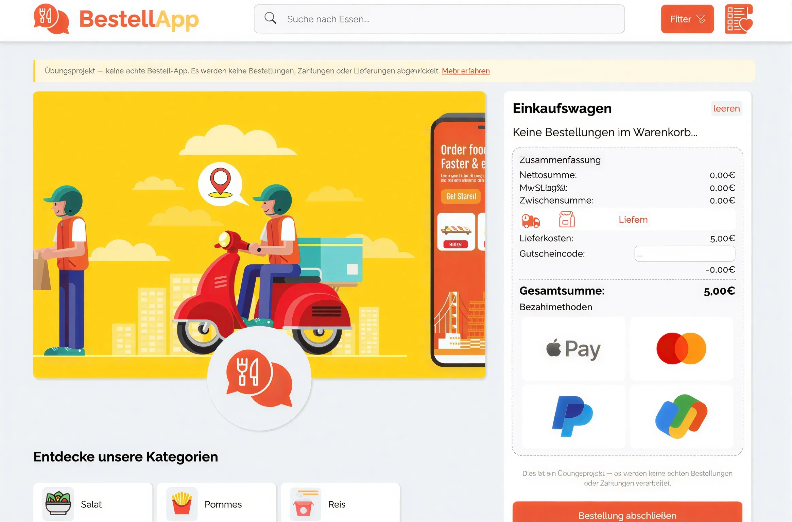Image resolution: width=792 pixels, height=522 pixels.
Task: Click the delivery scooter hero banner
Action: (259, 234)
